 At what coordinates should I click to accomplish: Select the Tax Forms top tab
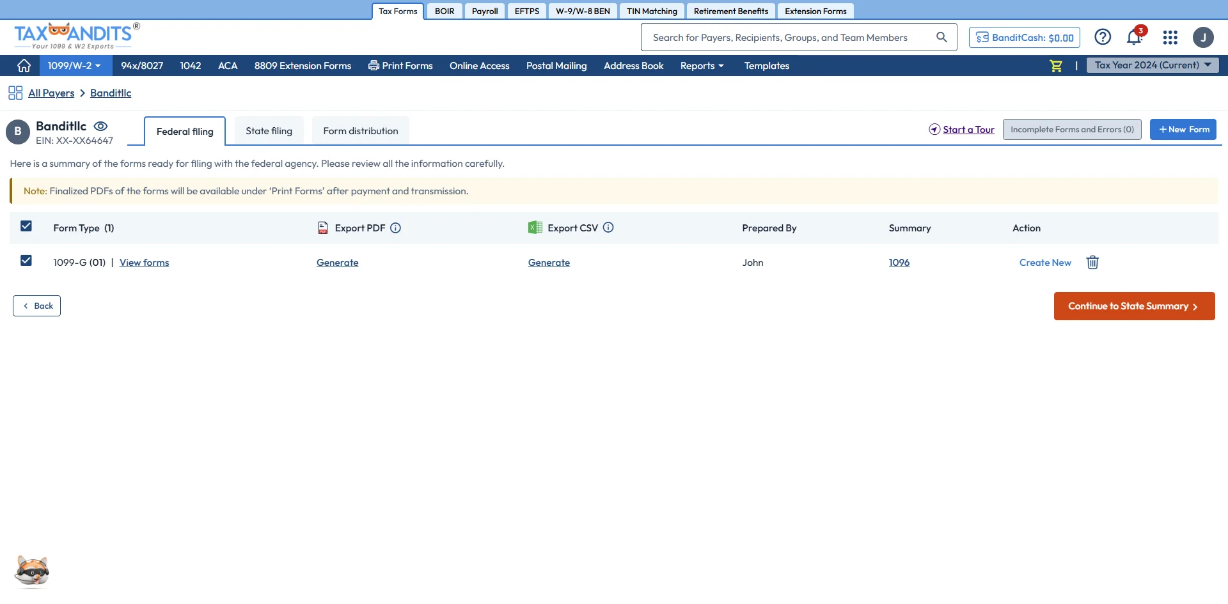398,11
